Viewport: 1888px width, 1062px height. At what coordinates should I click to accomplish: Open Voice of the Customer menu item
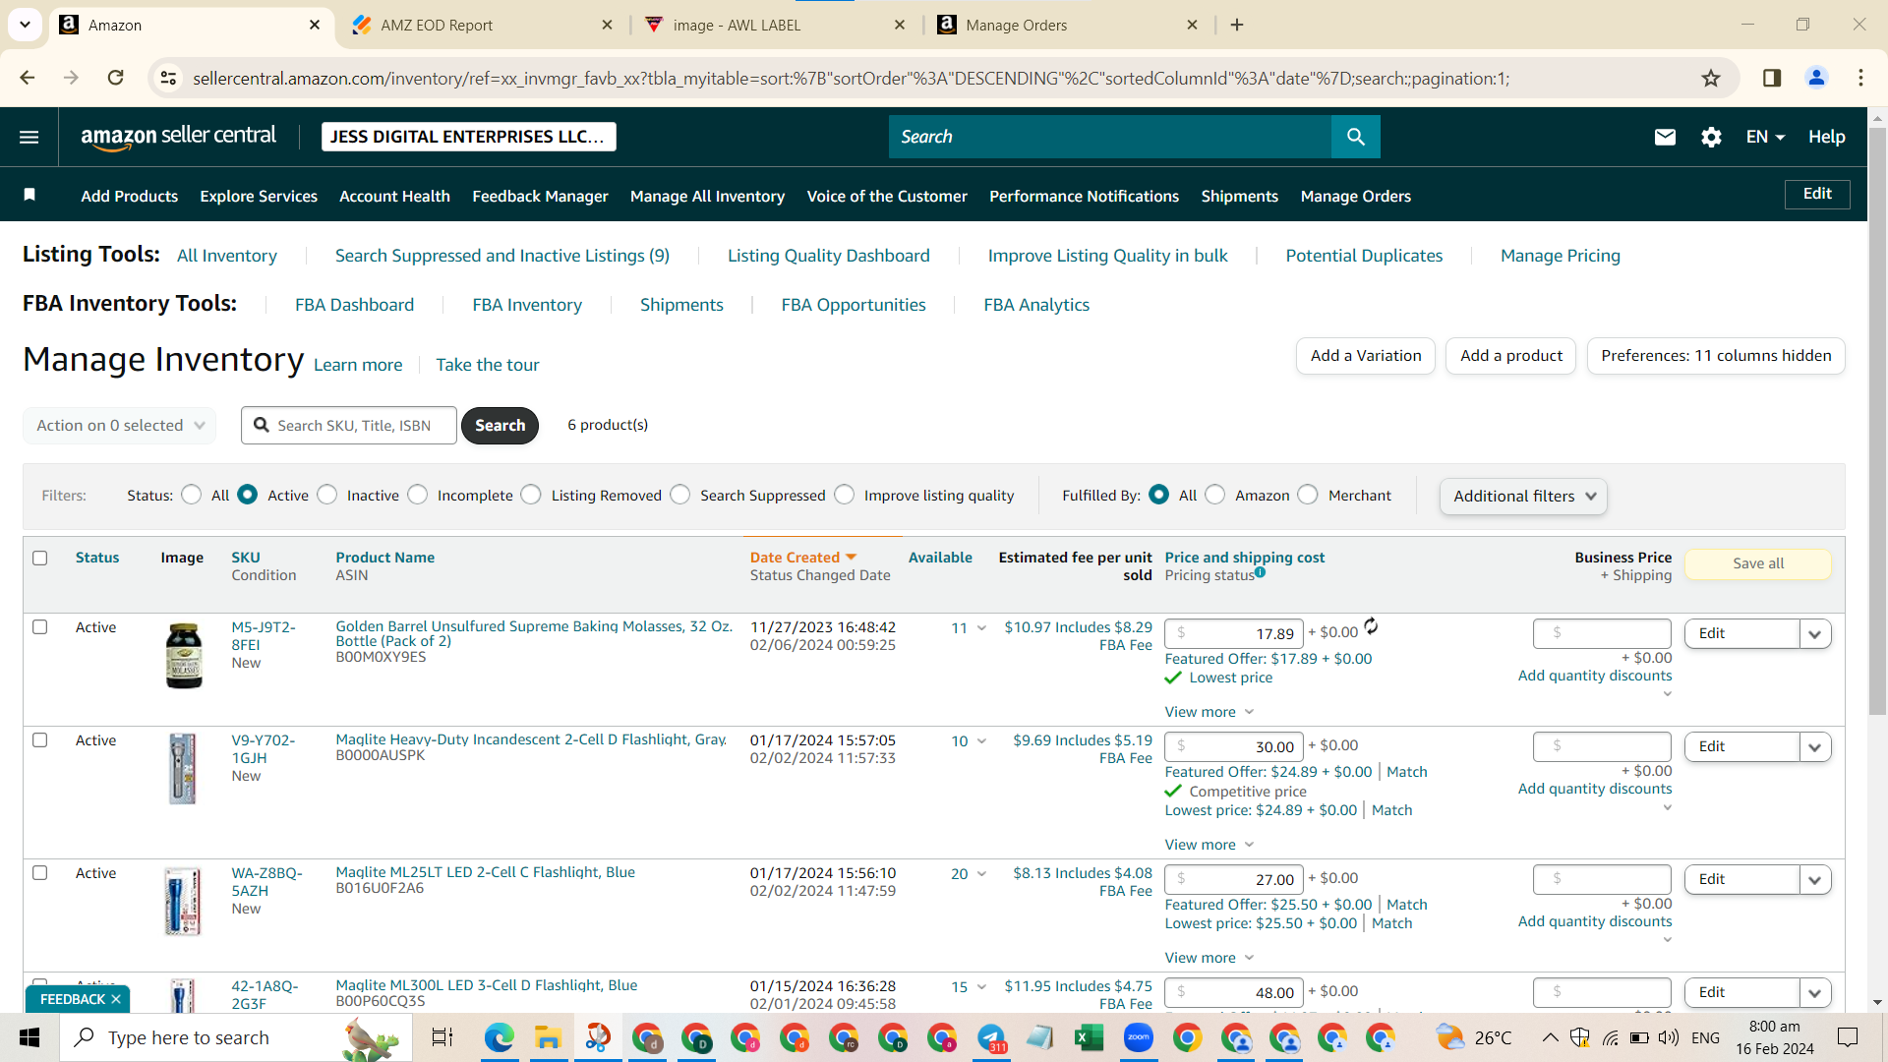point(887,196)
